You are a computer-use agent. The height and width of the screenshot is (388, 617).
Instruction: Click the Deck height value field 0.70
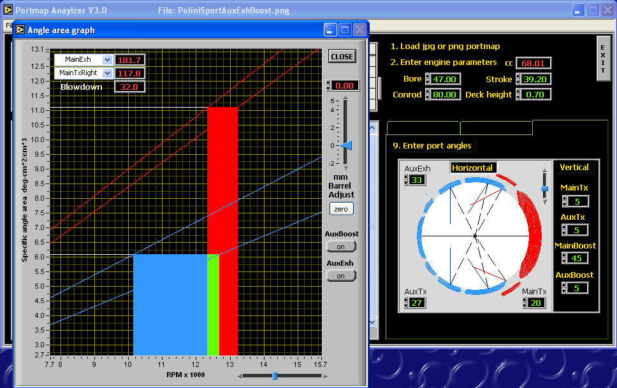coord(535,94)
